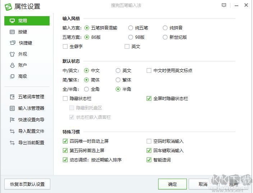Select 纯五笔 input scheme

[x=130, y=28]
